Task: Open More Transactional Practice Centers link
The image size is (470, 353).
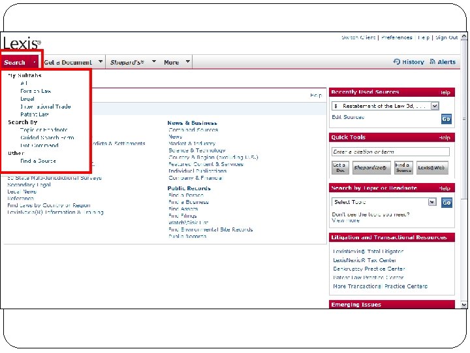Action: point(380,286)
